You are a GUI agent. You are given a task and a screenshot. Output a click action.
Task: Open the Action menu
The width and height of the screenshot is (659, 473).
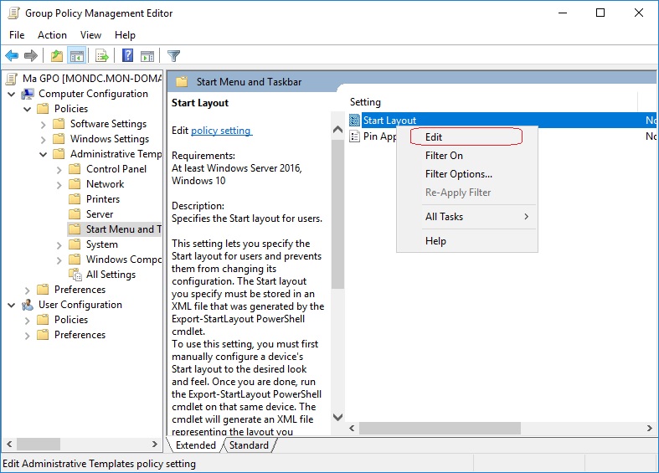[x=52, y=35]
